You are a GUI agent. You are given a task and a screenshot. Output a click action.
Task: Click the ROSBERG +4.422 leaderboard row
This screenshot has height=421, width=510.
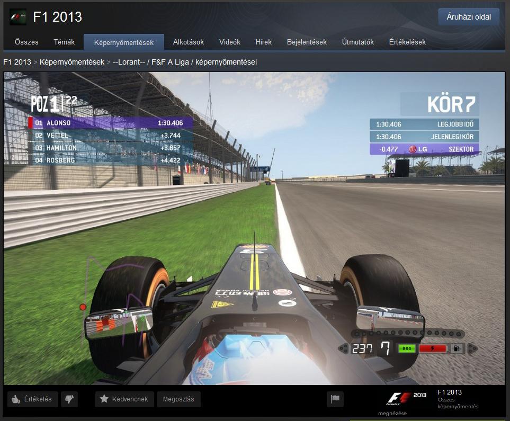click(110, 160)
